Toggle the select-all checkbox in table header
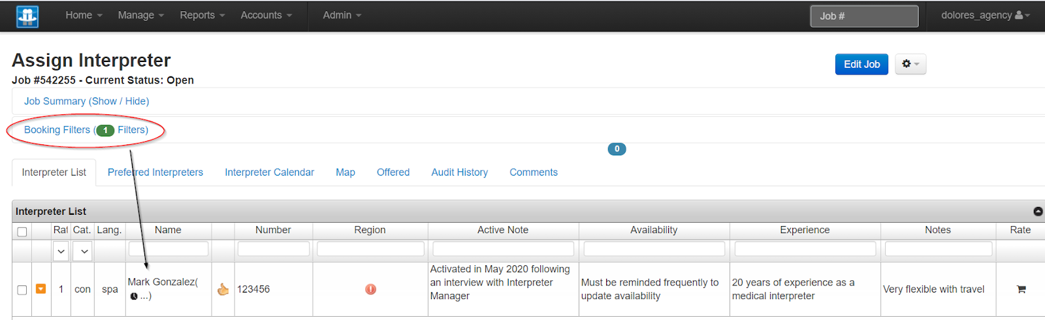 [22, 232]
